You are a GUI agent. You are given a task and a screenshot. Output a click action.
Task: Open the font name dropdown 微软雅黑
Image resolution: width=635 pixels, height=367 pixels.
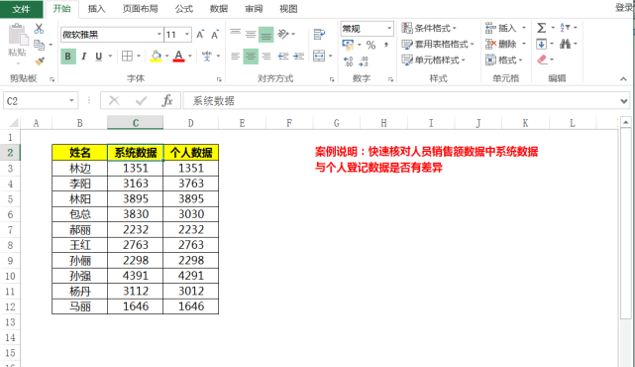tap(112, 35)
